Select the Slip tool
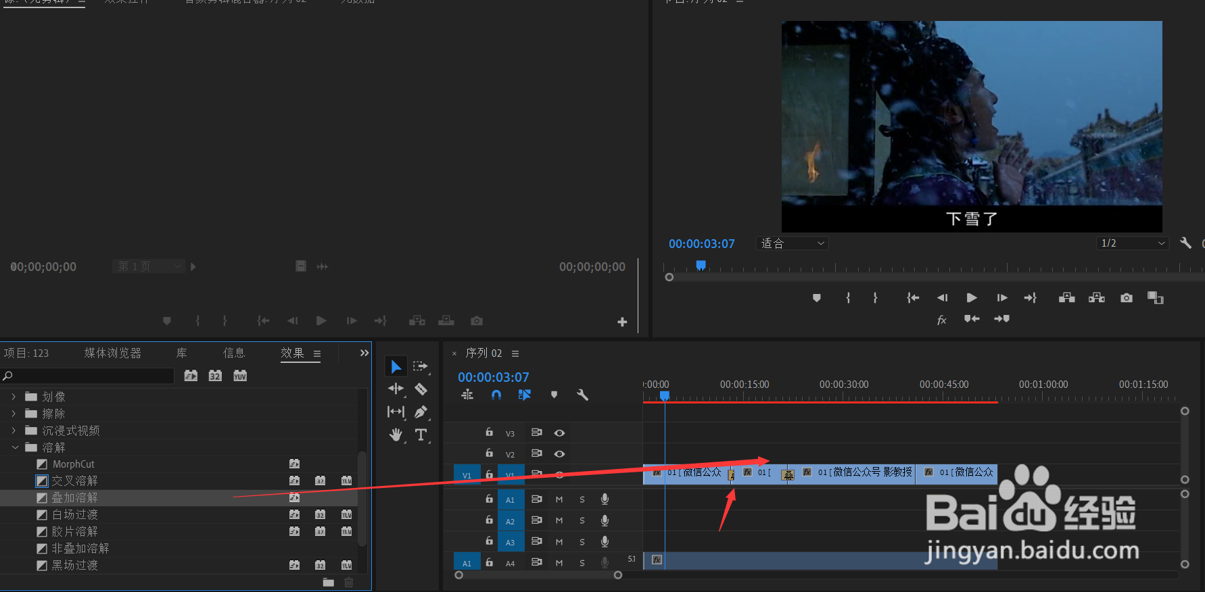Viewport: 1205px width, 592px height. 396,412
